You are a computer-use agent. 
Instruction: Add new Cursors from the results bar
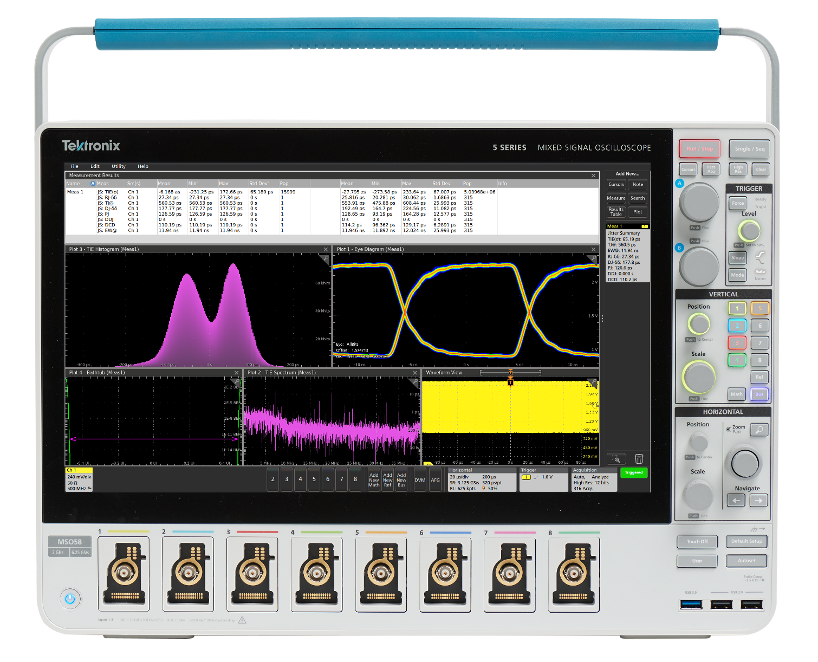[x=616, y=184]
